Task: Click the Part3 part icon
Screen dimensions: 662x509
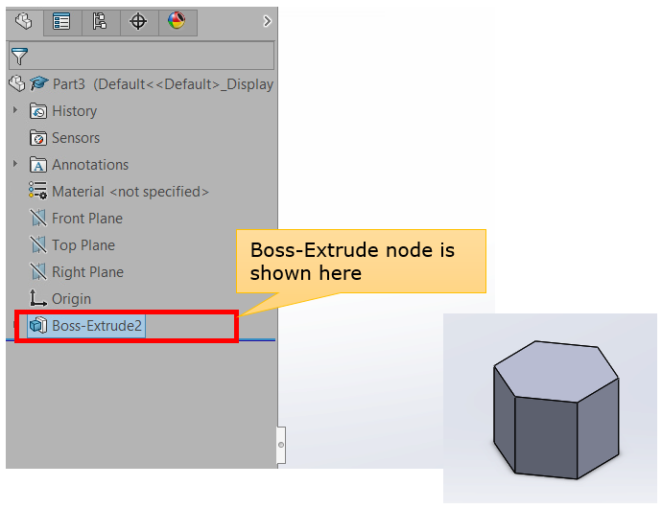Action: coord(17,84)
